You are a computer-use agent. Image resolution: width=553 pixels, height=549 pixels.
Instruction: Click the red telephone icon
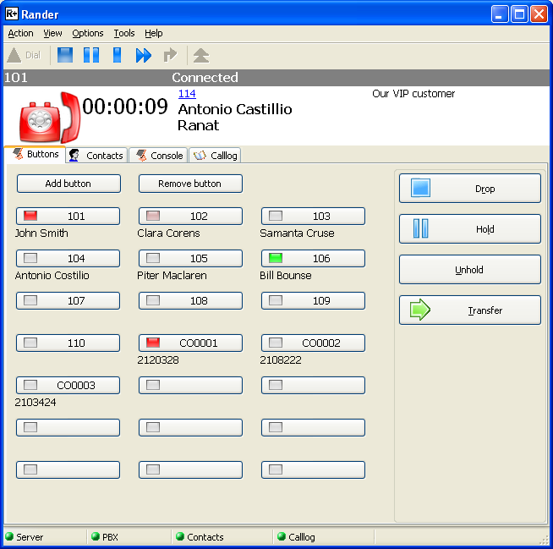(47, 118)
